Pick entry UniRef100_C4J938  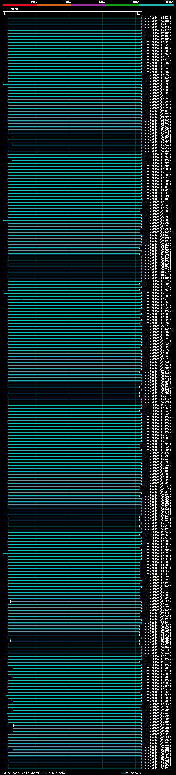[x=158, y=135]
